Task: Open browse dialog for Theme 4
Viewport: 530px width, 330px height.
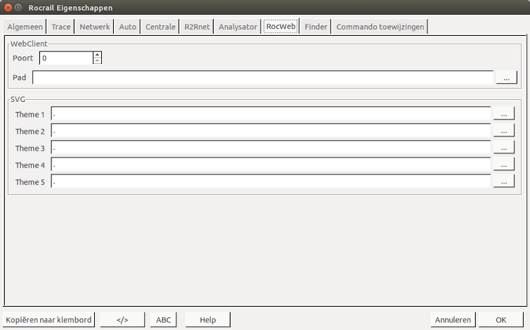Action: click(x=503, y=165)
